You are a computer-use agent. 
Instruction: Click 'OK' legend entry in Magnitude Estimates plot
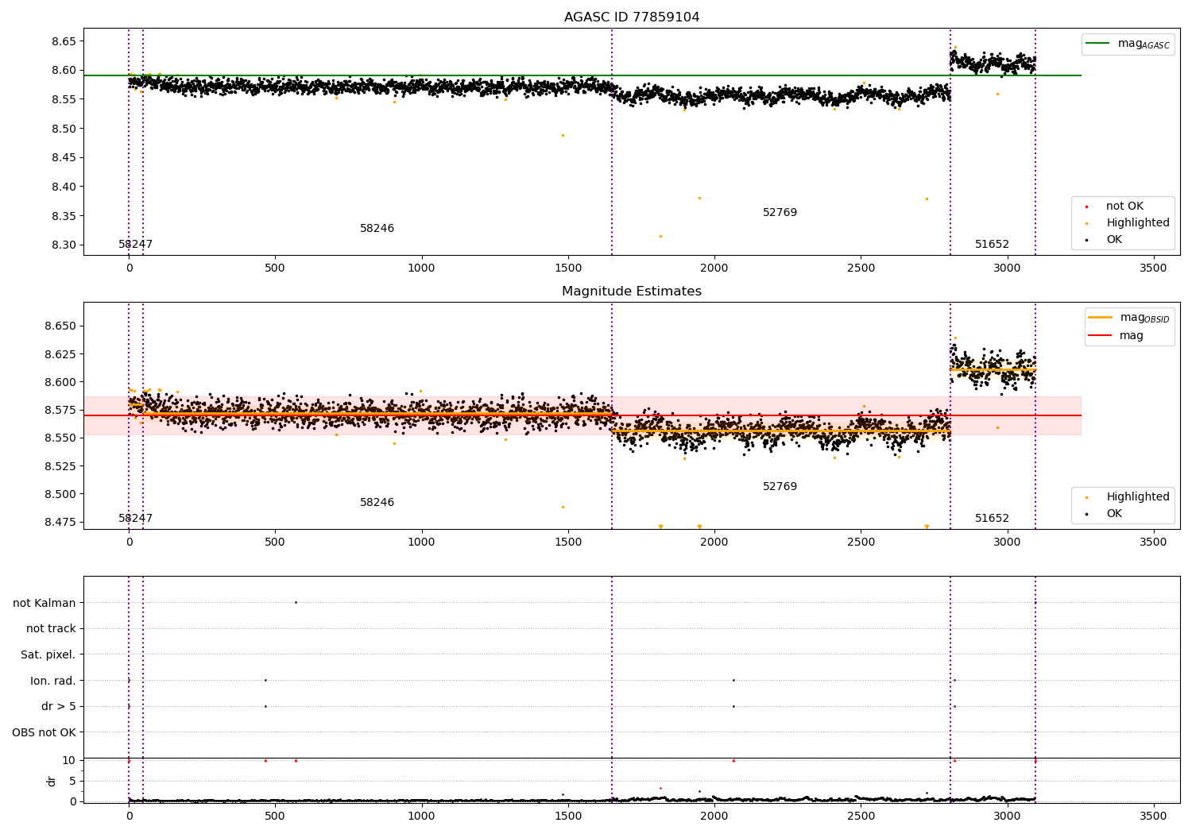click(x=1105, y=513)
